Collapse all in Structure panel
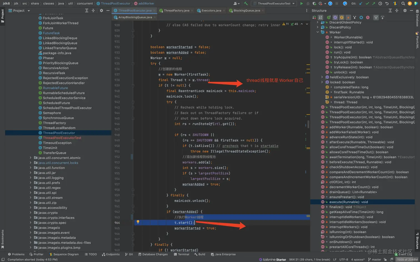Viewport: 420px width, 262px height. tap(397, 11)
